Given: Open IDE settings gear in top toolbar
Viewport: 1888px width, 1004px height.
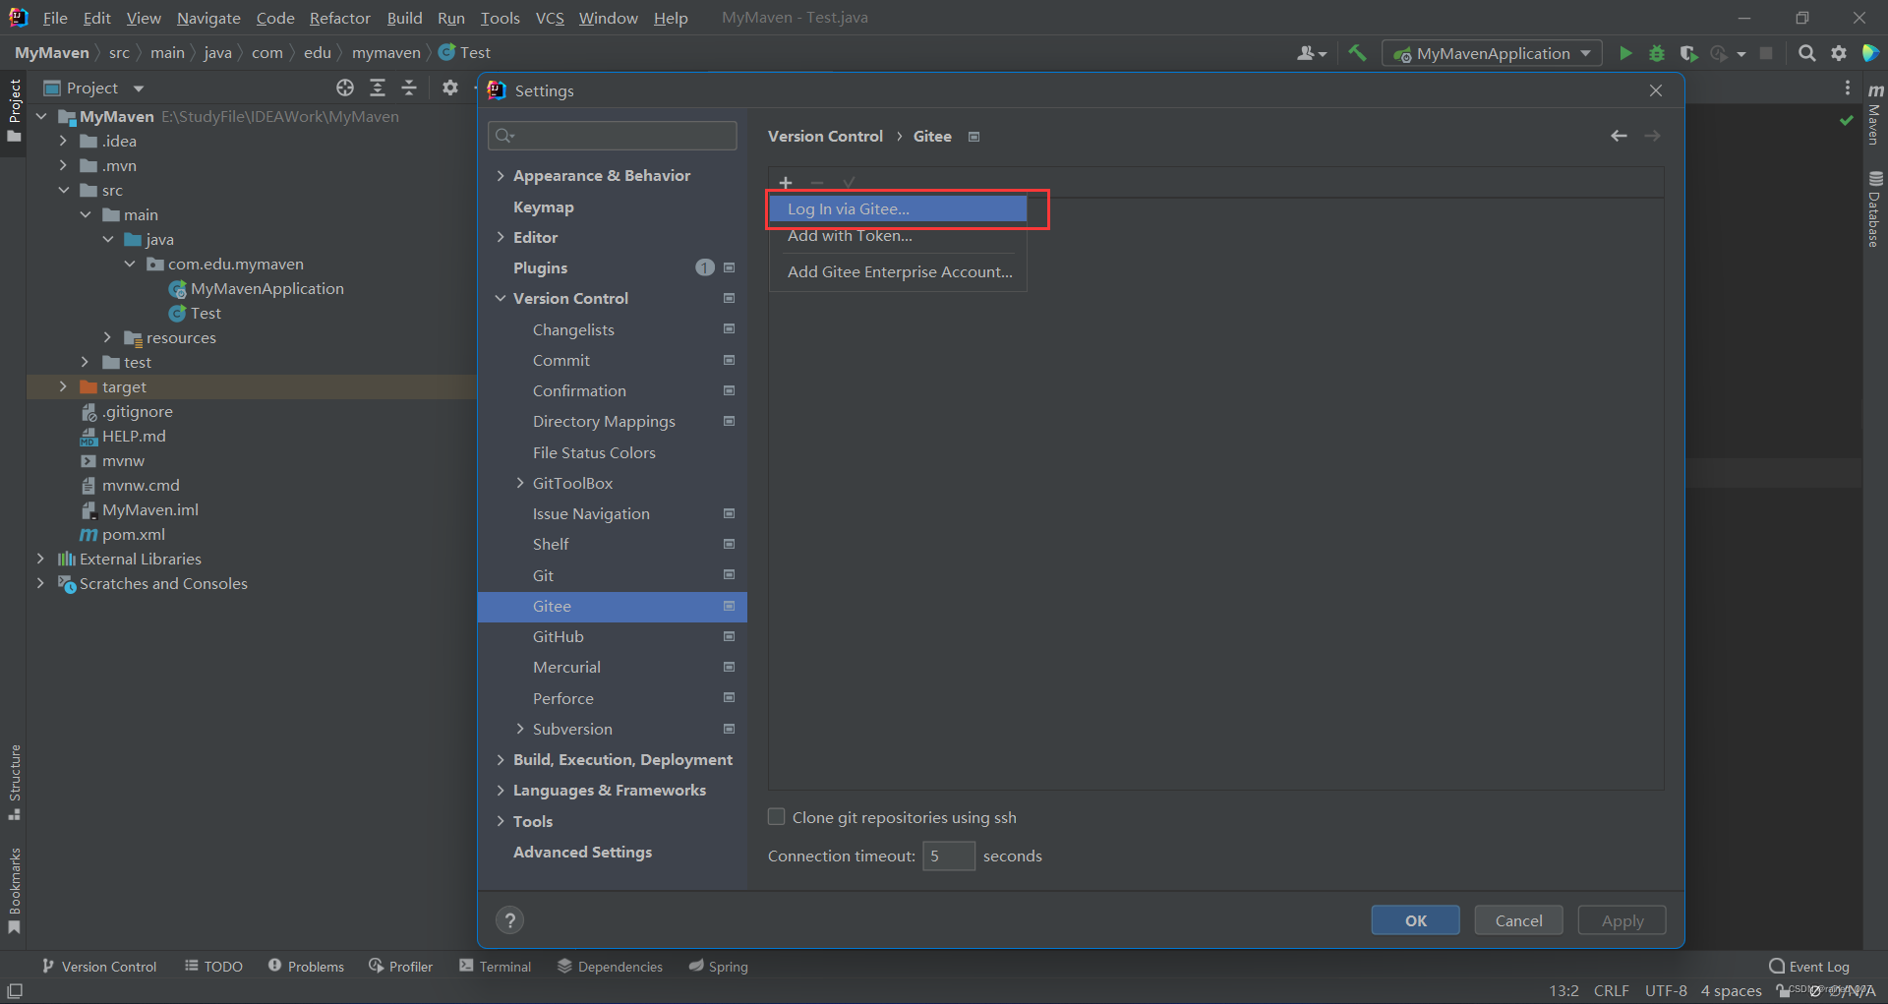Looking at the screenshot, I should pos(1839,53).
